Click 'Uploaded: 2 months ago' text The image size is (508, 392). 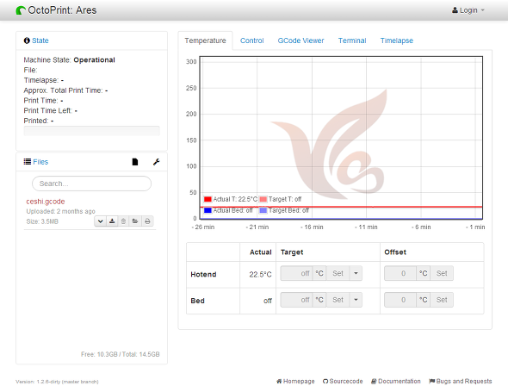(60, 211)
